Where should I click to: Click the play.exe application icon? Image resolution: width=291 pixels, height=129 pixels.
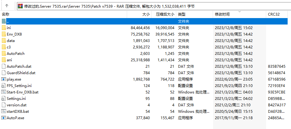click(4, 79)
